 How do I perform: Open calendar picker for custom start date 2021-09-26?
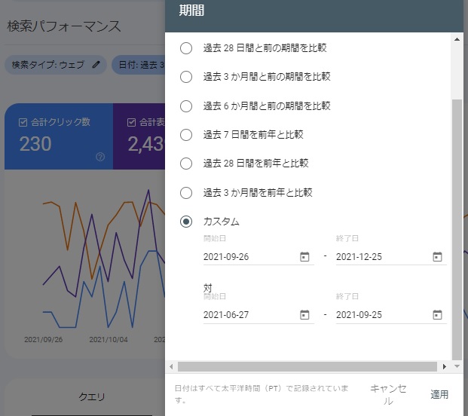304,257
